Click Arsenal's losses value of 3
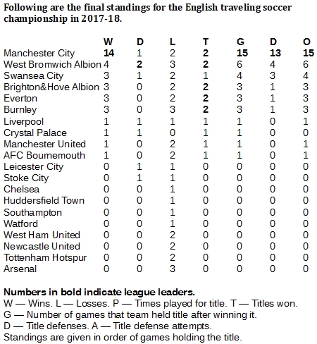The image size is (317, 344). 173,269
